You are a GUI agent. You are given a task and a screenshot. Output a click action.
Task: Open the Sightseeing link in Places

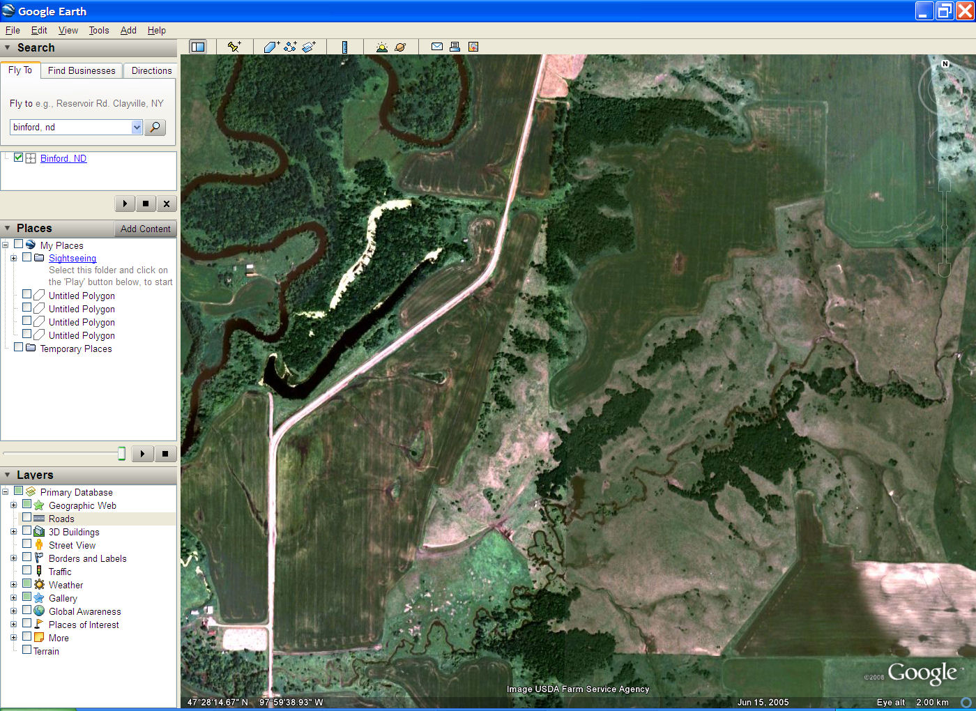click(x=73, y=258)
